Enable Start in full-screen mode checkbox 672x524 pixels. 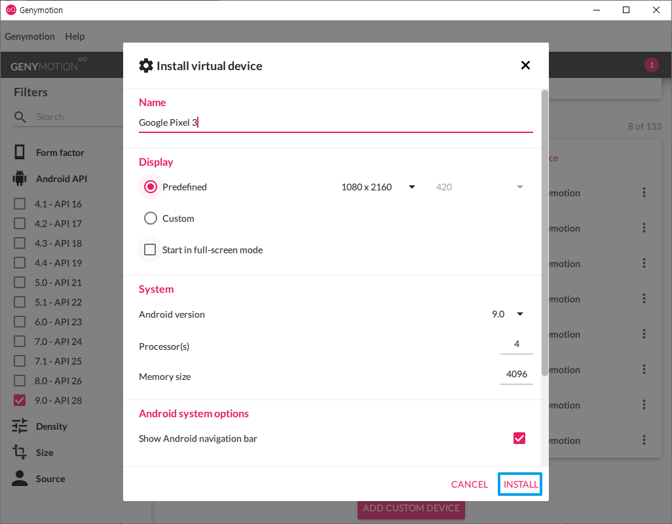coord(150,250)
